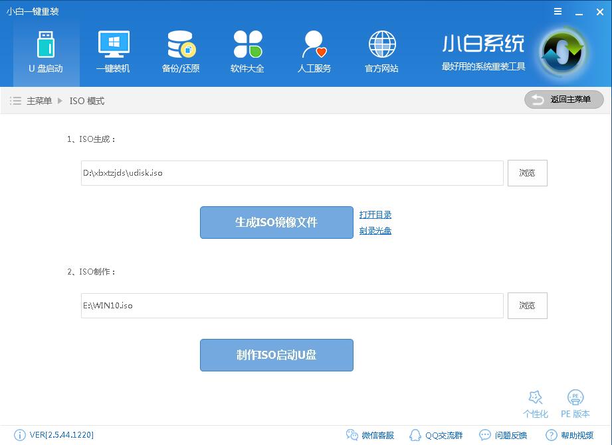Open the hamburger menu near window controls
The width and height of the screenshot is (612, 445).
click(557, 11)
